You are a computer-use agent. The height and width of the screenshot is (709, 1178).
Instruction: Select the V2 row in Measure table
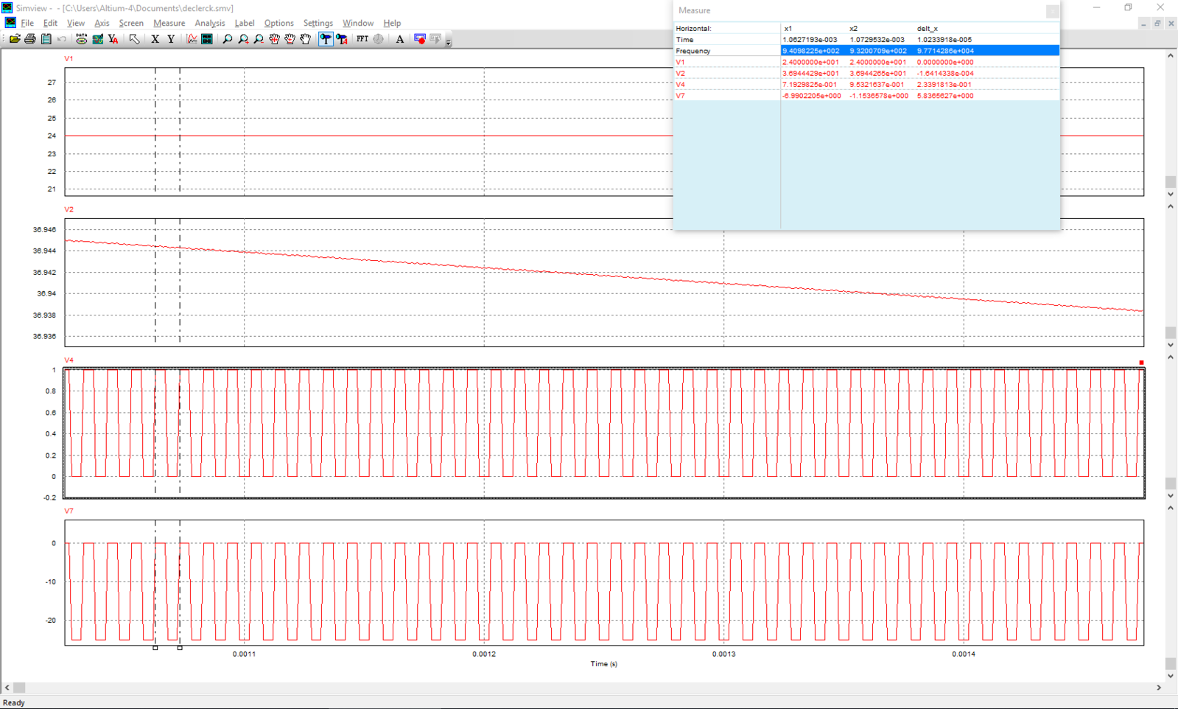(x=681, y=74)
